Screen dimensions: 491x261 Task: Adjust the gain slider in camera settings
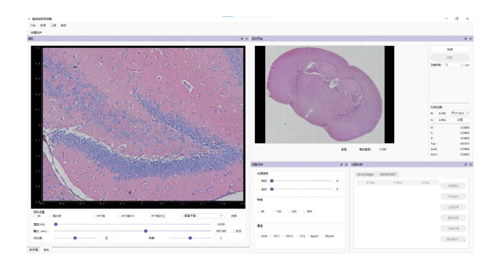pos(133,224)
